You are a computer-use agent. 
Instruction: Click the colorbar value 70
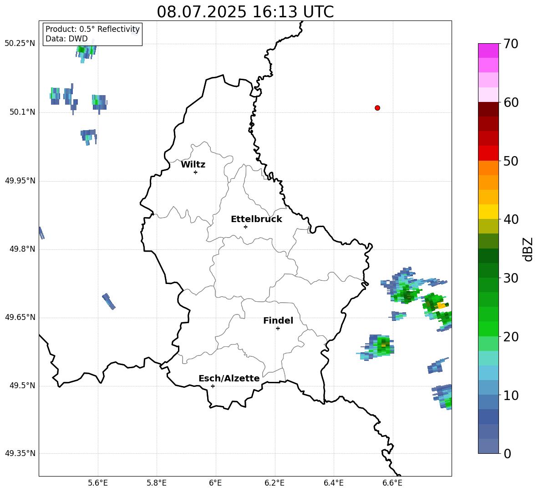511,44
